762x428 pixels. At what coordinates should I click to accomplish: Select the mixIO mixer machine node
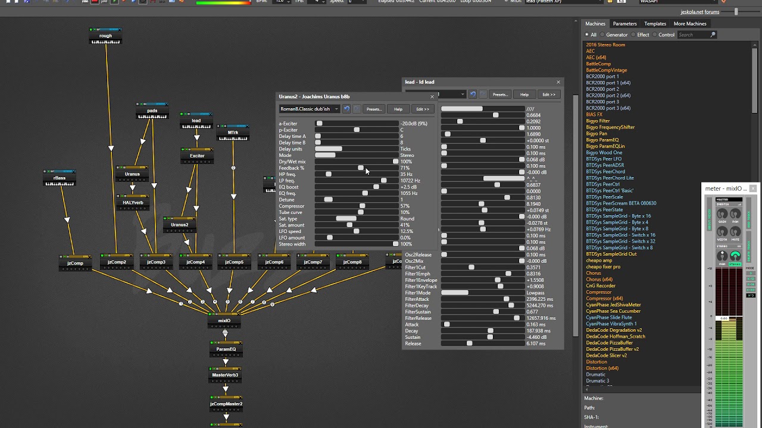(x=224, y=320)
